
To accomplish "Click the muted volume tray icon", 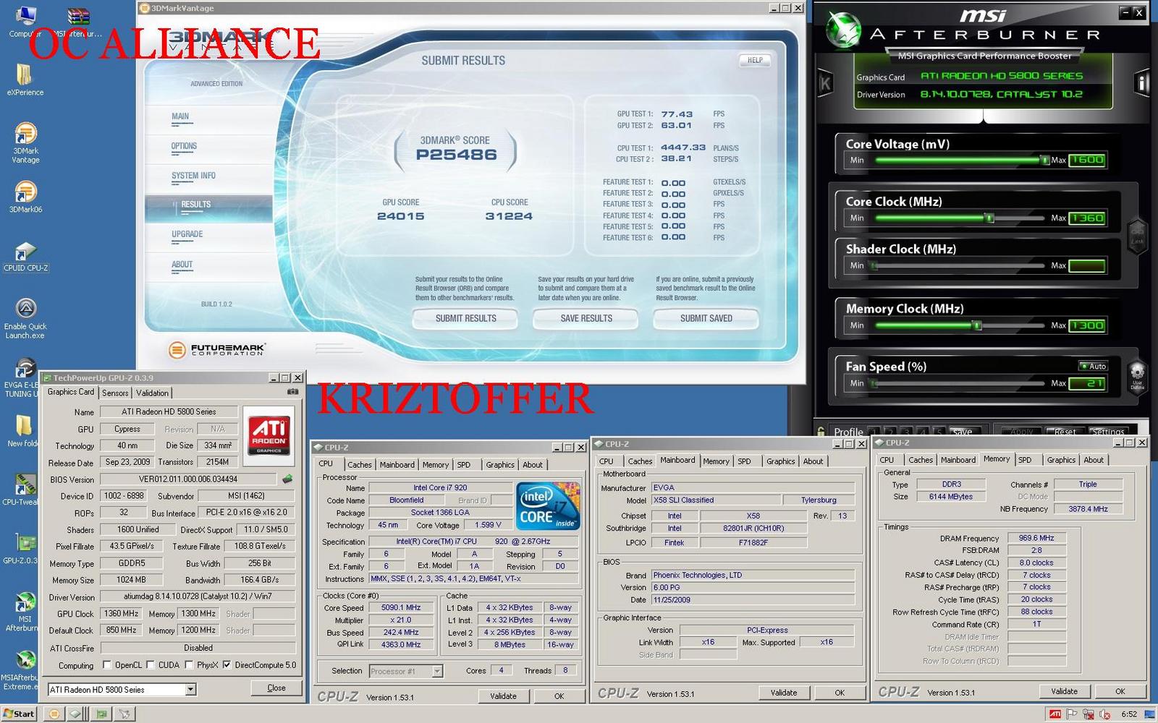I will tap(1104, 714).
